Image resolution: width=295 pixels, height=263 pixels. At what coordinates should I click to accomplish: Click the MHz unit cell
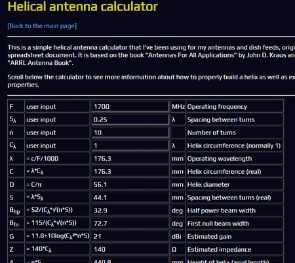[178, 106]
